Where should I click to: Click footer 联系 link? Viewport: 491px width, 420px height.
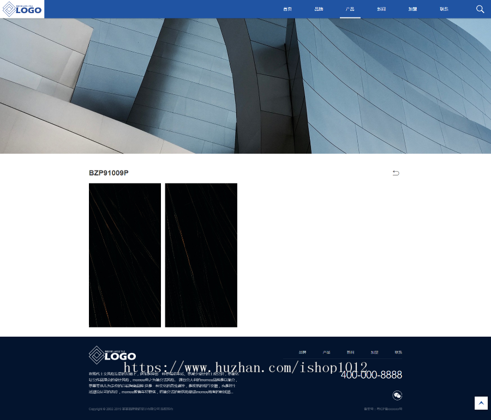tap(398, 352)
